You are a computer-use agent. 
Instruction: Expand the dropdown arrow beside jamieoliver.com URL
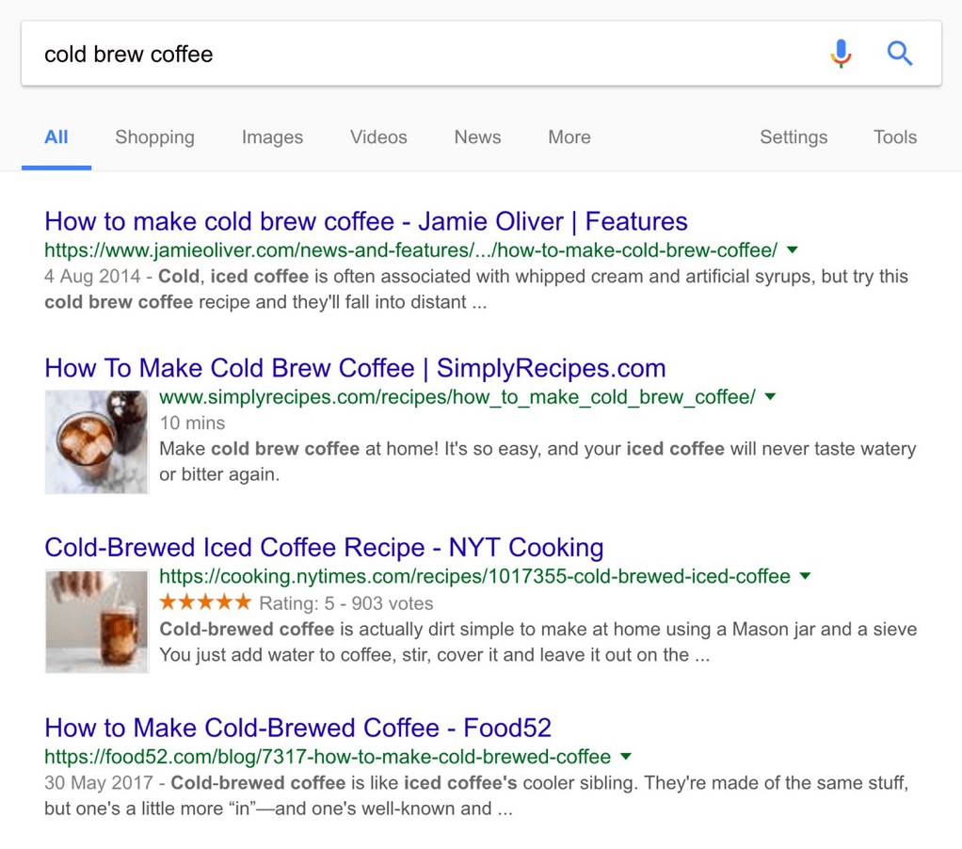792,249
